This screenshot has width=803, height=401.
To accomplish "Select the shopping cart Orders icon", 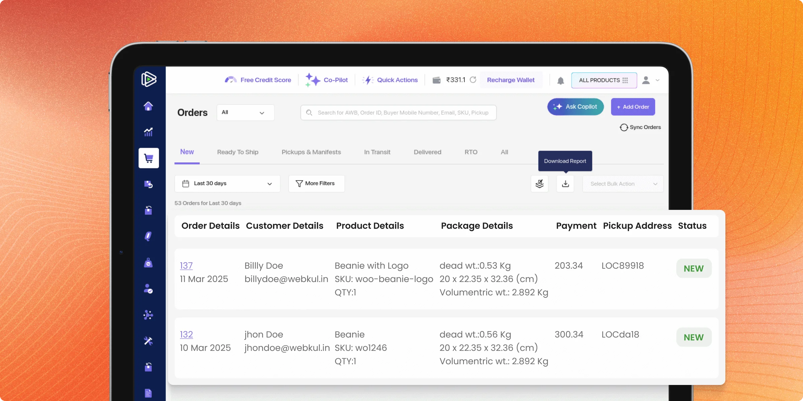I will pos(149,158).
